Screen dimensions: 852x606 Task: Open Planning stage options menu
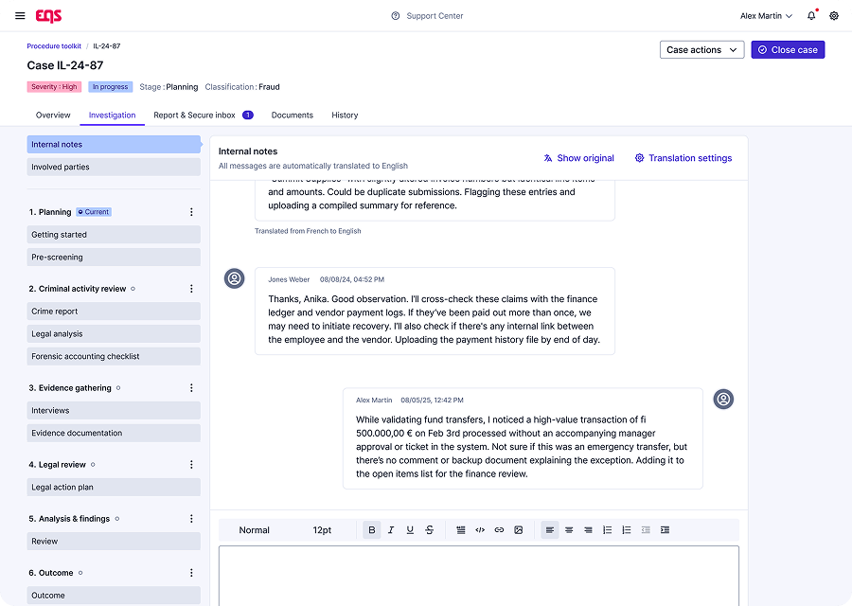[x=191, y=212]
